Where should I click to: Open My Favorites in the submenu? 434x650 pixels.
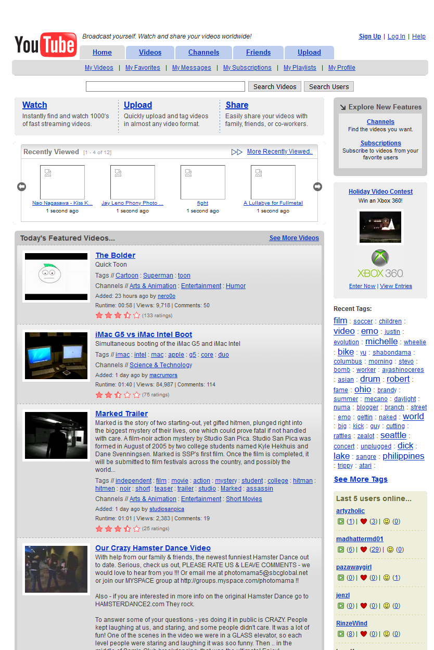(143, 68)
